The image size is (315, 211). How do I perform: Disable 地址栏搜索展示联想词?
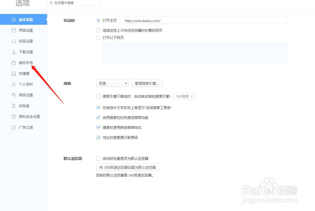pos(98,137)
